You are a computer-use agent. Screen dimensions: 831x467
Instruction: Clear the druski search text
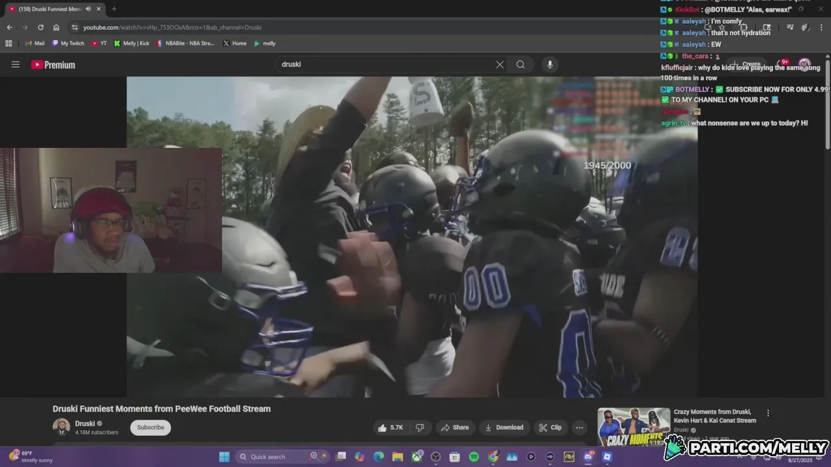click(x=500, y=64)
